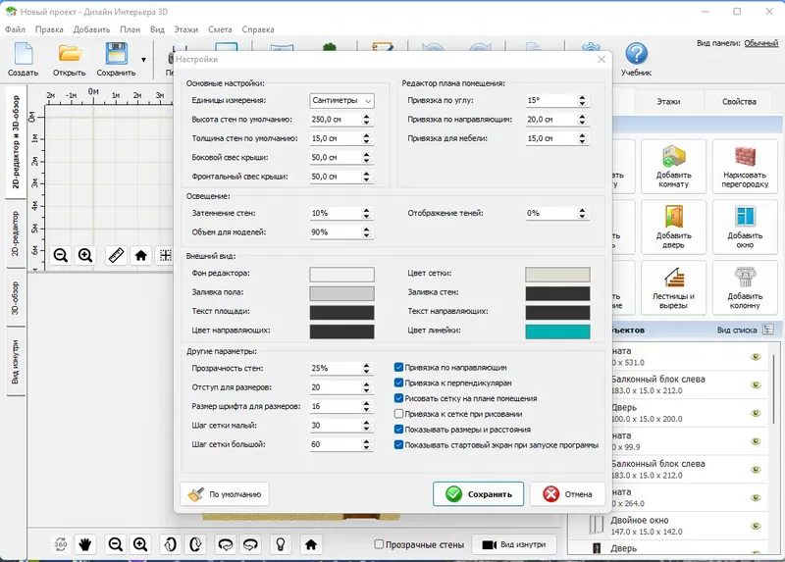Screen dimensions: 785x562
Task: Open the arrow next to Сохранить toolbar button
Action: (143, 60)
